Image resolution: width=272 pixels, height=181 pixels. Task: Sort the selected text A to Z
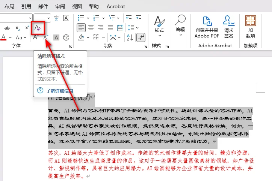pos(130,37)
